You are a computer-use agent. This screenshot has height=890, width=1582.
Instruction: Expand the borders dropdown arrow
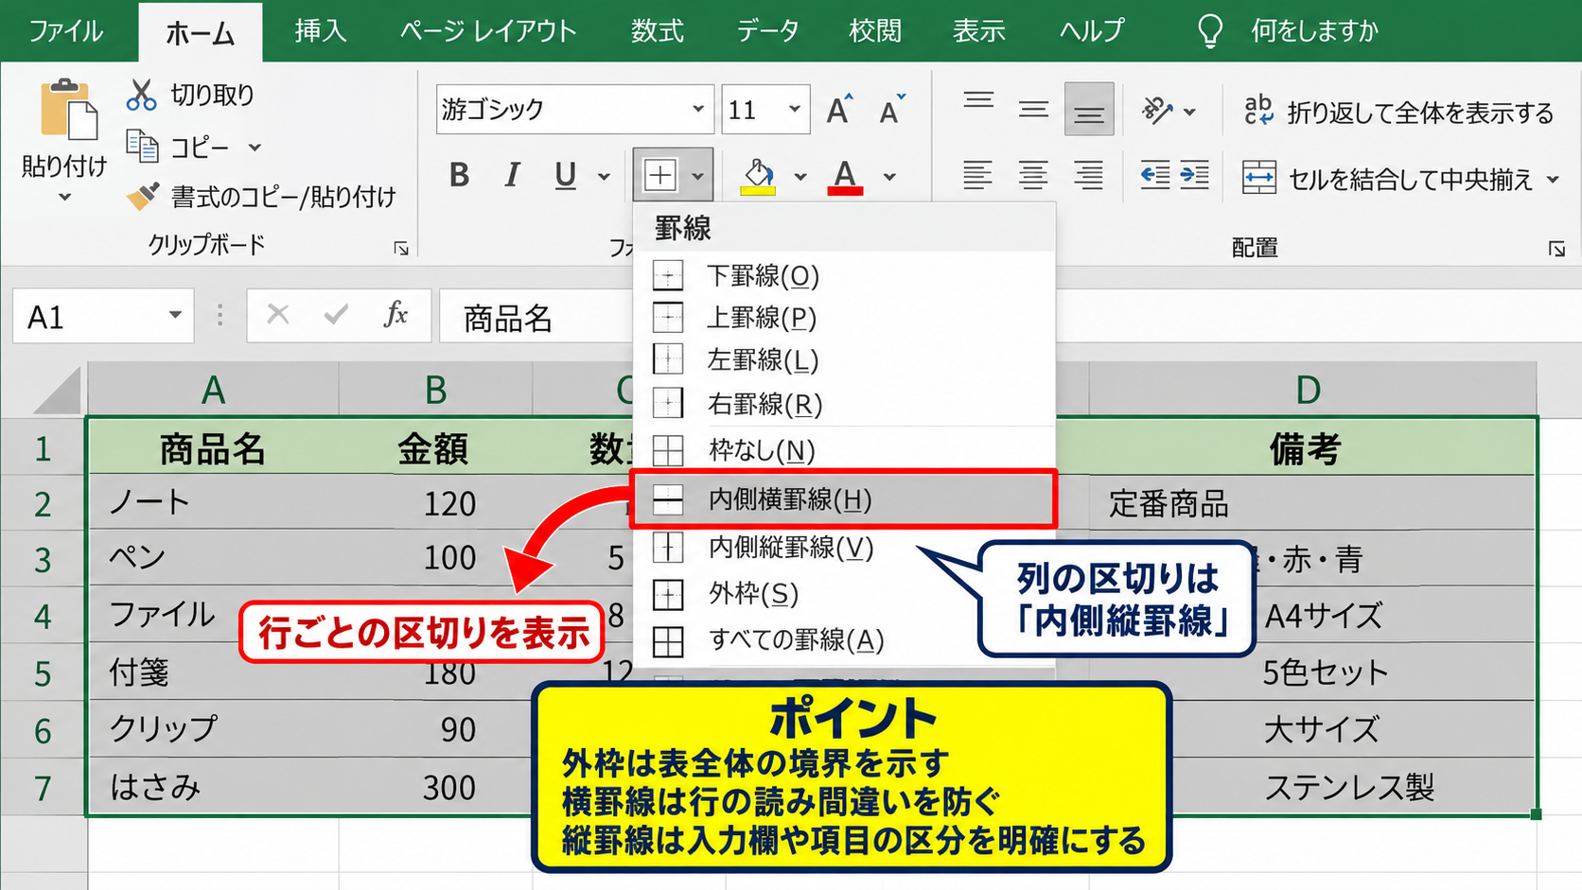[x=697, y=176]
